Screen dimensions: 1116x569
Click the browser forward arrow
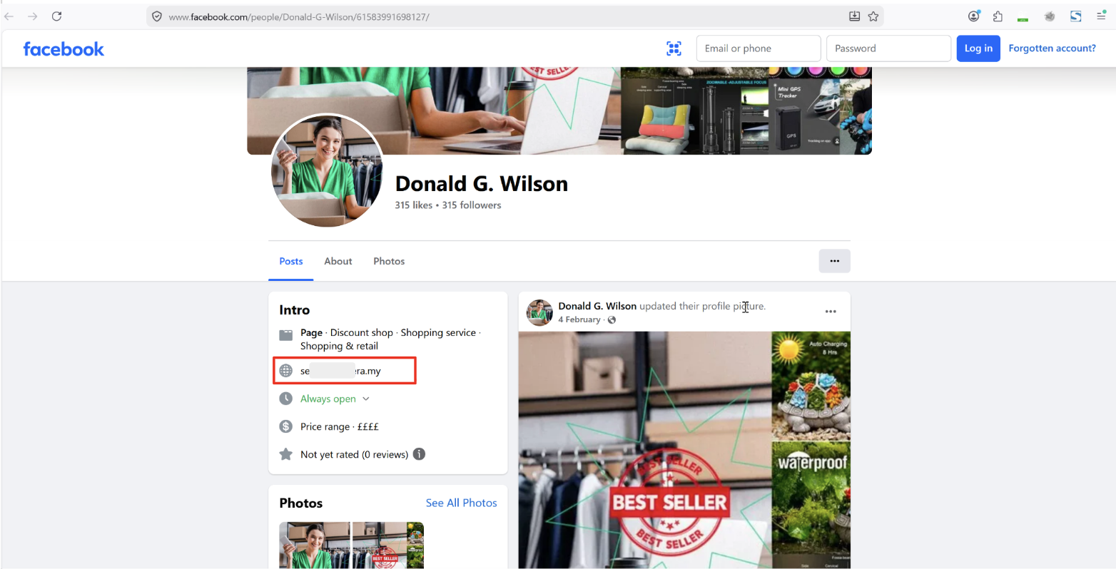point(32,16)
